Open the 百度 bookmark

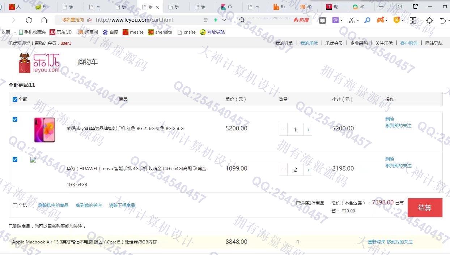pos(110,32)
